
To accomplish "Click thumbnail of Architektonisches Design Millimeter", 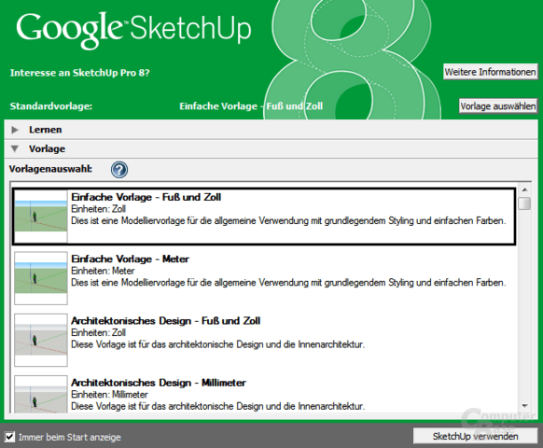I will click(x=41, y=394).
